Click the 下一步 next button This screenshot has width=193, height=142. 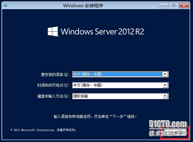tap(175, 133)
